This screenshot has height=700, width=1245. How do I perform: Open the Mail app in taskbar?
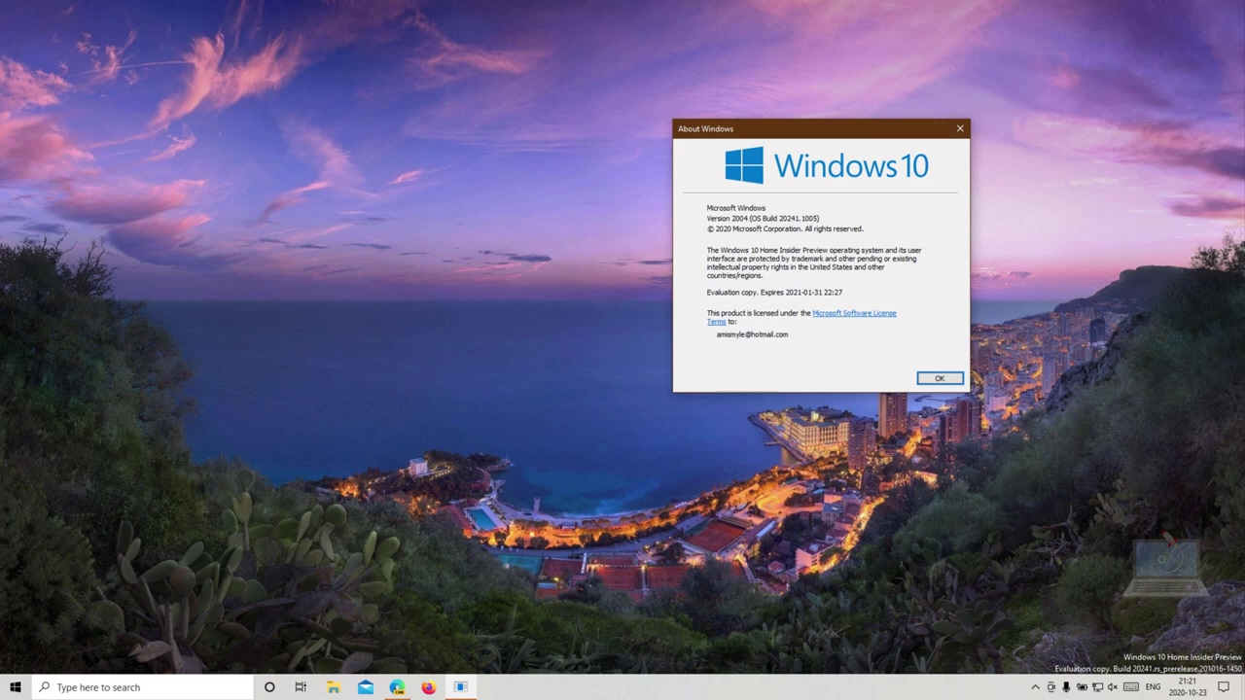[x=365, y=687]
